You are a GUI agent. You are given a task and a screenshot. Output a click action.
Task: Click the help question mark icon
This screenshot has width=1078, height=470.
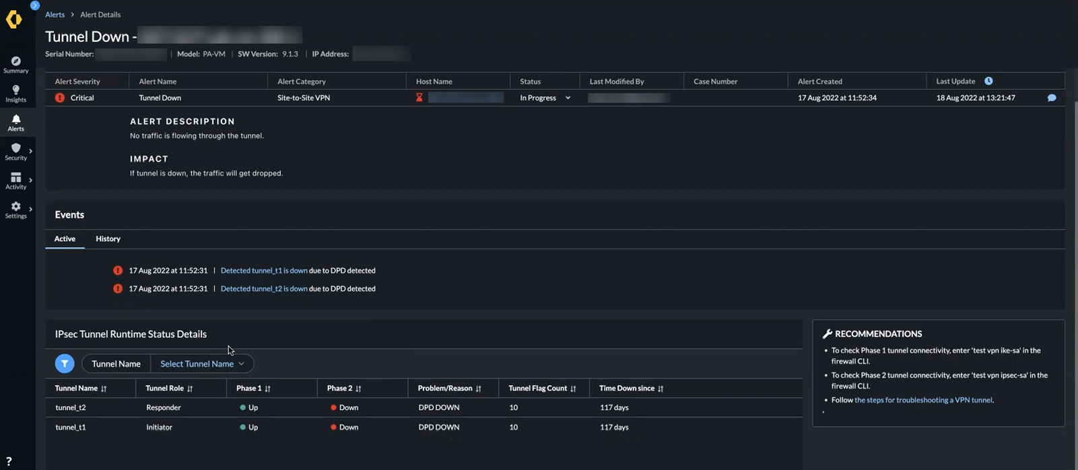(9, 461)
